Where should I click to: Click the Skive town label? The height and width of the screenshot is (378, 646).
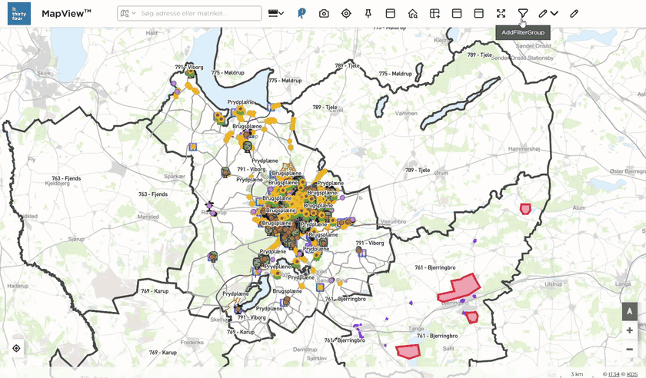(44, 73)
